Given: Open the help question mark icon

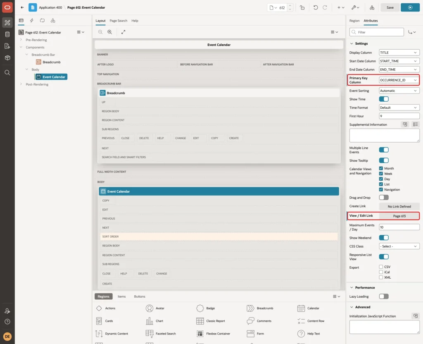Looking at the screenshot, I should 7,322.
